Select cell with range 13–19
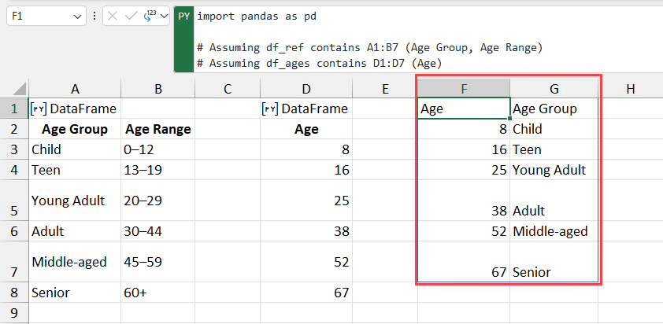Screen dimensions: 663x324 pos(157,170)
